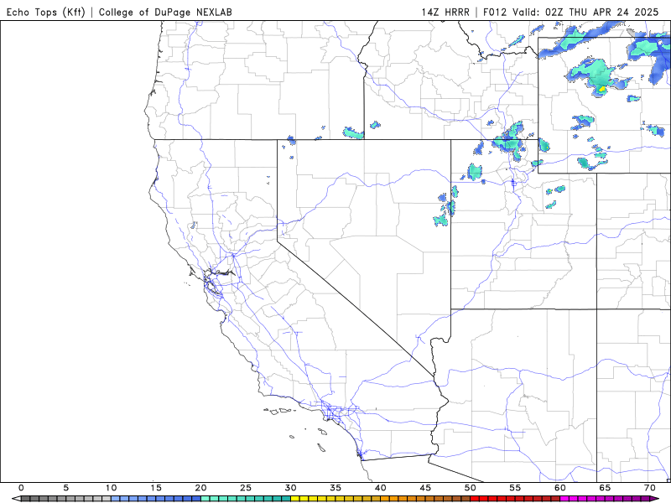Screen dimensions: 671x503
Task: Click the '5' value on the color scale
Action: coord(66,488)
